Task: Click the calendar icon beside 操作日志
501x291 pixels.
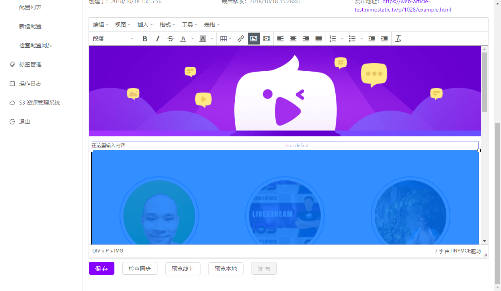Action: click(x=12, y=83)
